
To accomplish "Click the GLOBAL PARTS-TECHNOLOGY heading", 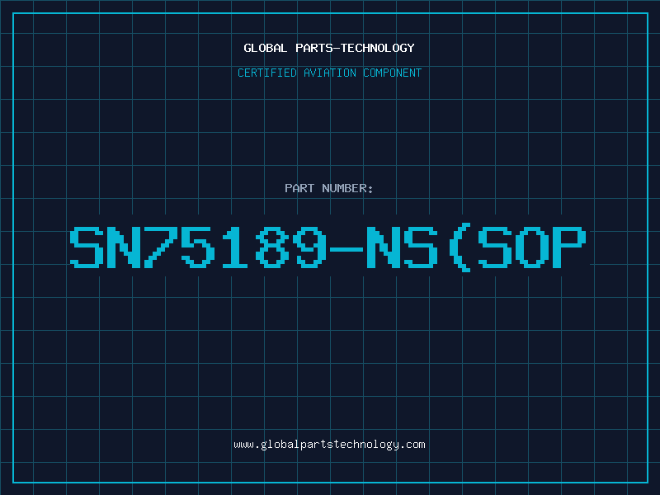I will point(329,48).
